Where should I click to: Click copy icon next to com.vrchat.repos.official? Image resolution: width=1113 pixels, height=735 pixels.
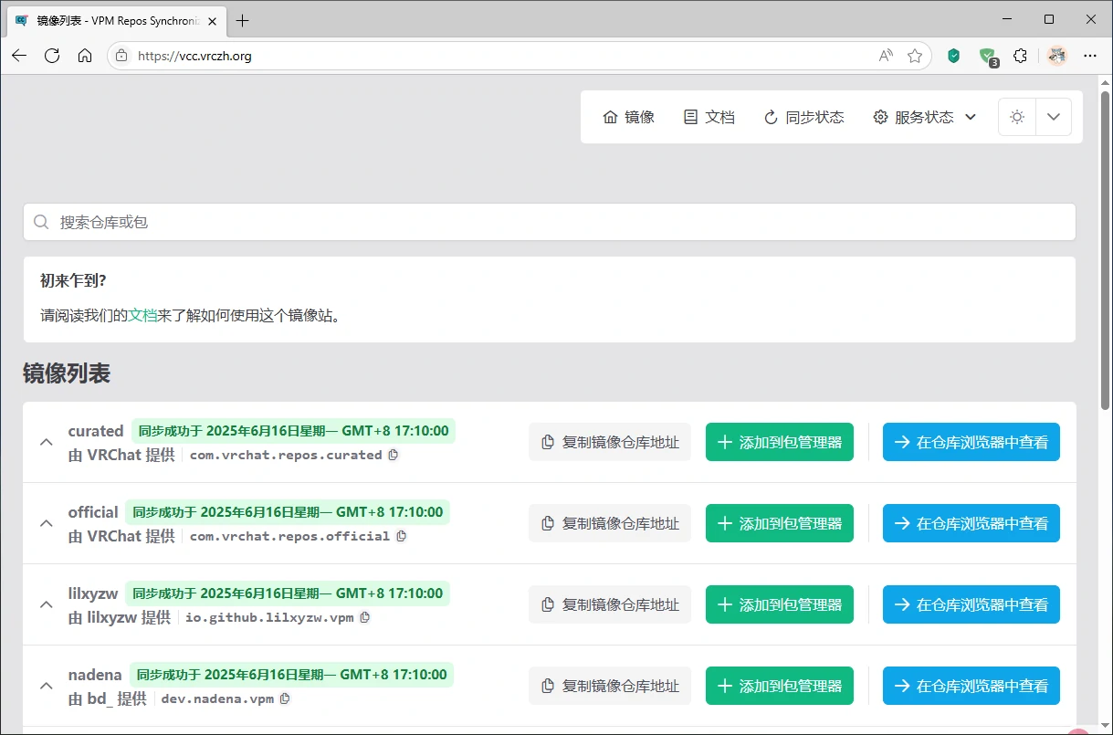402,536
